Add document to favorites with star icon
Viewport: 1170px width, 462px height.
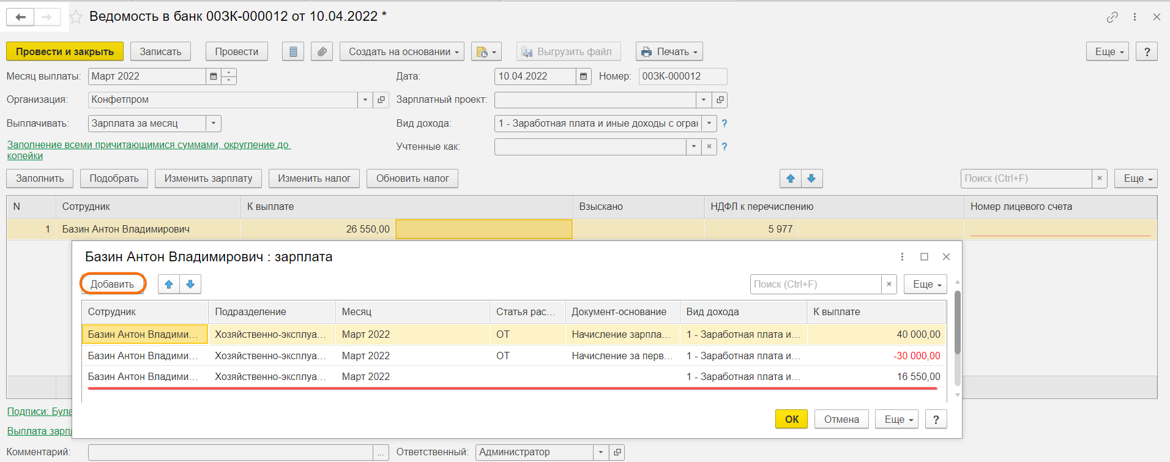tap(76, 17)
